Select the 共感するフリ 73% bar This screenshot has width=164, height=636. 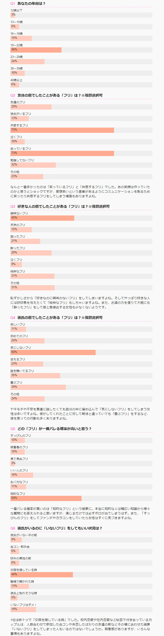81,130
